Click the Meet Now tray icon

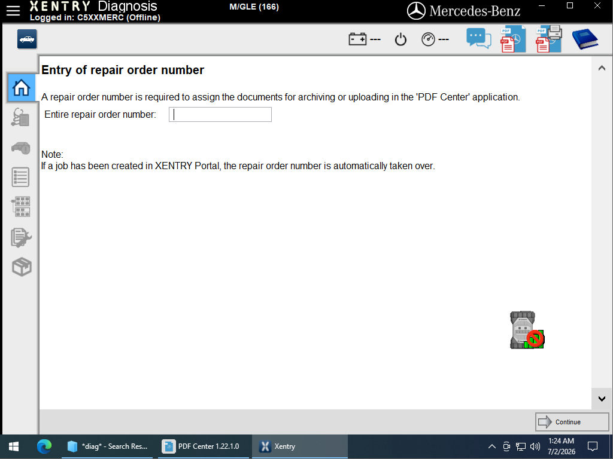(x=506, y=446)
